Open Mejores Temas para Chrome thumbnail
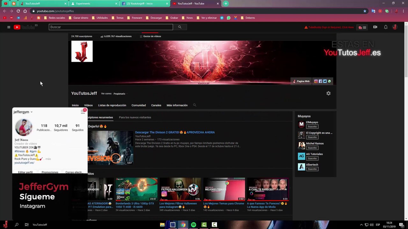This screenshot has width=408, height=229. (x=224, y=189)
